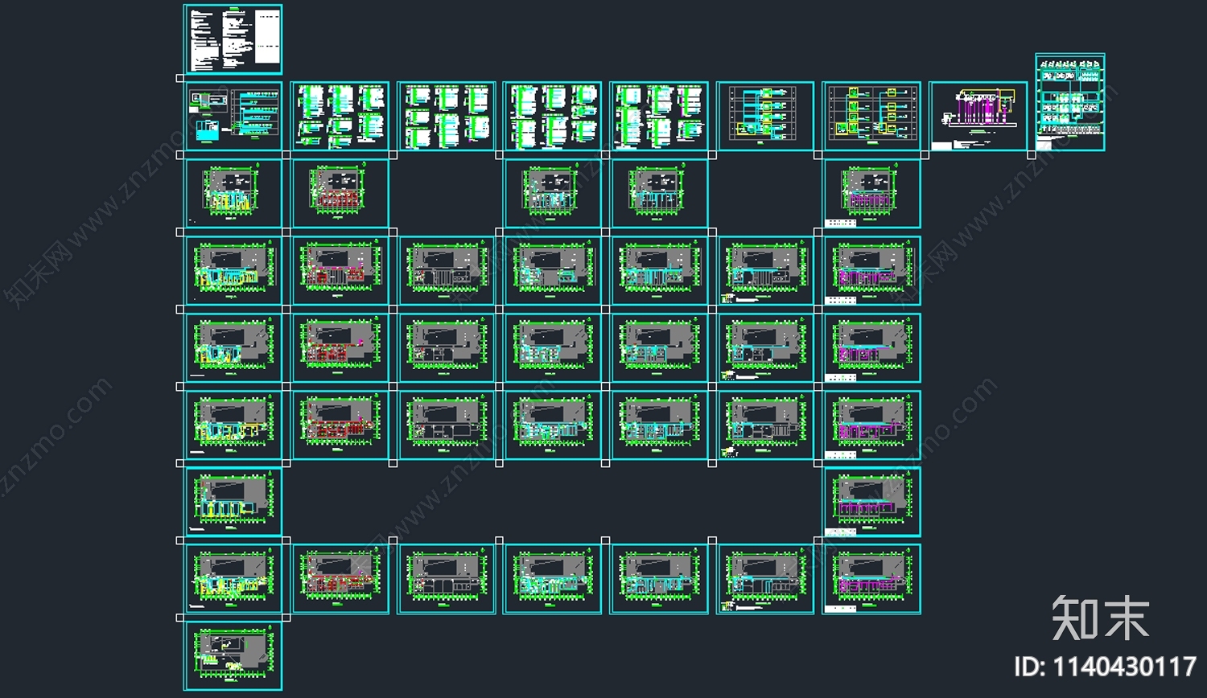Viewport: 1207px width, 698px height.
Task: Select the magenta plan in the five-sheet row
Action: 871,193
